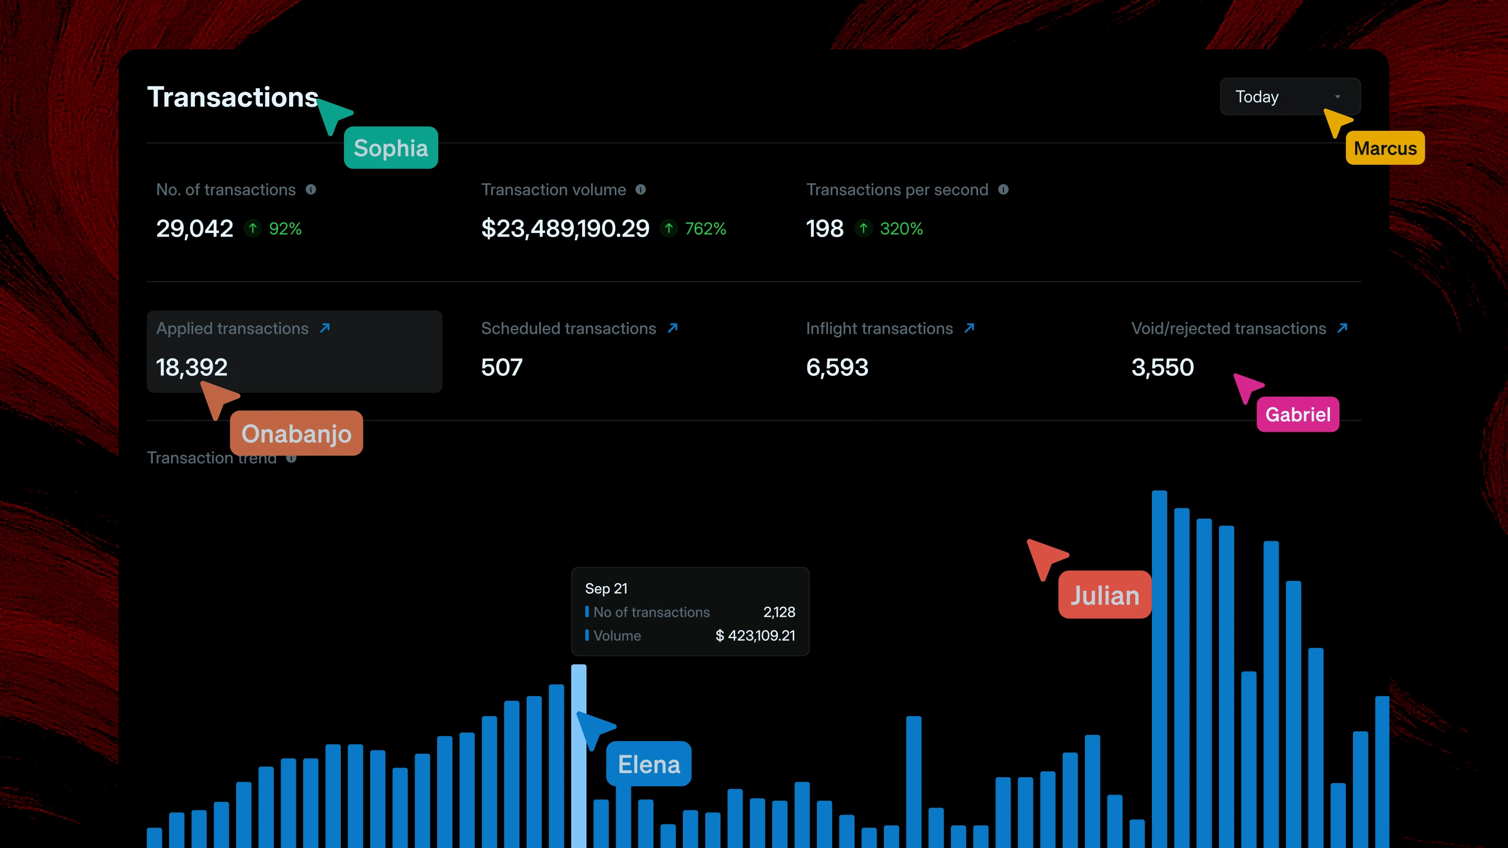Open Scheduled transactions via arrow icon
Image resolution: width=1508 pixels, height=848 pixels.
(x=673, y=328)
